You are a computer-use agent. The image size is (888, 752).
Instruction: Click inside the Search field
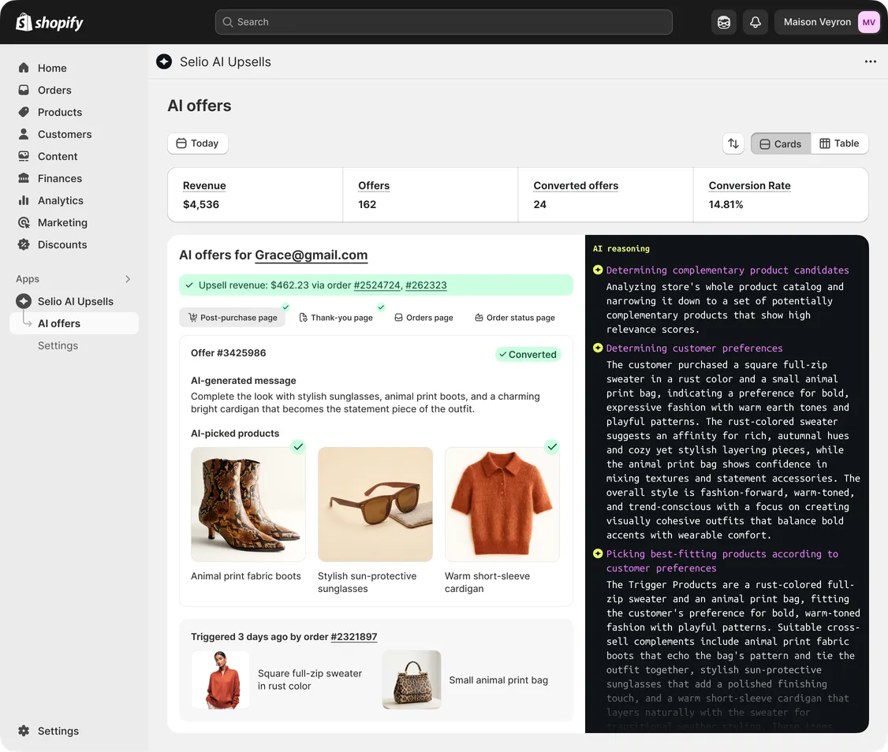pyautogui.click(x=443, y=21)
